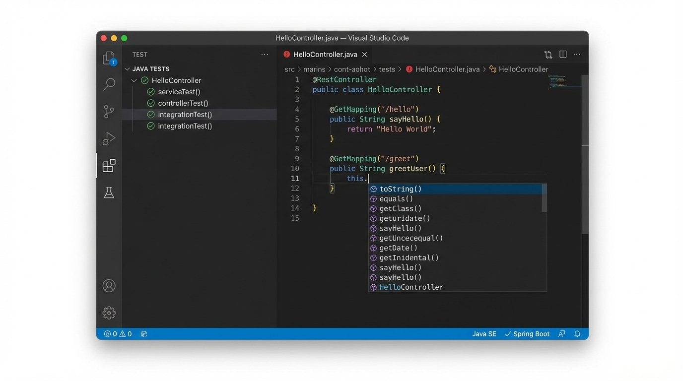Collapse the HelloController test tree node
Image resolution: width=683 pixels, height=381 pixels.
(x=134, y=80)
